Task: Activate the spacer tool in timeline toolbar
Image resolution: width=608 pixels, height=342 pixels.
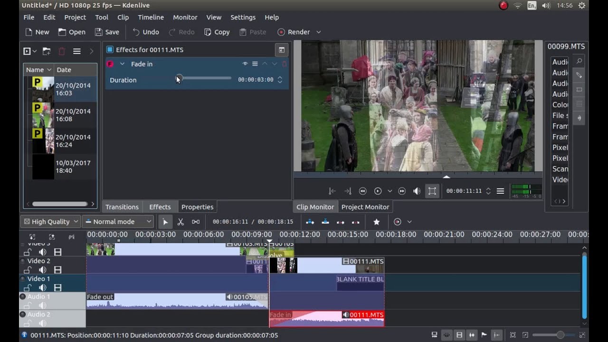Action: pos(196,222)
